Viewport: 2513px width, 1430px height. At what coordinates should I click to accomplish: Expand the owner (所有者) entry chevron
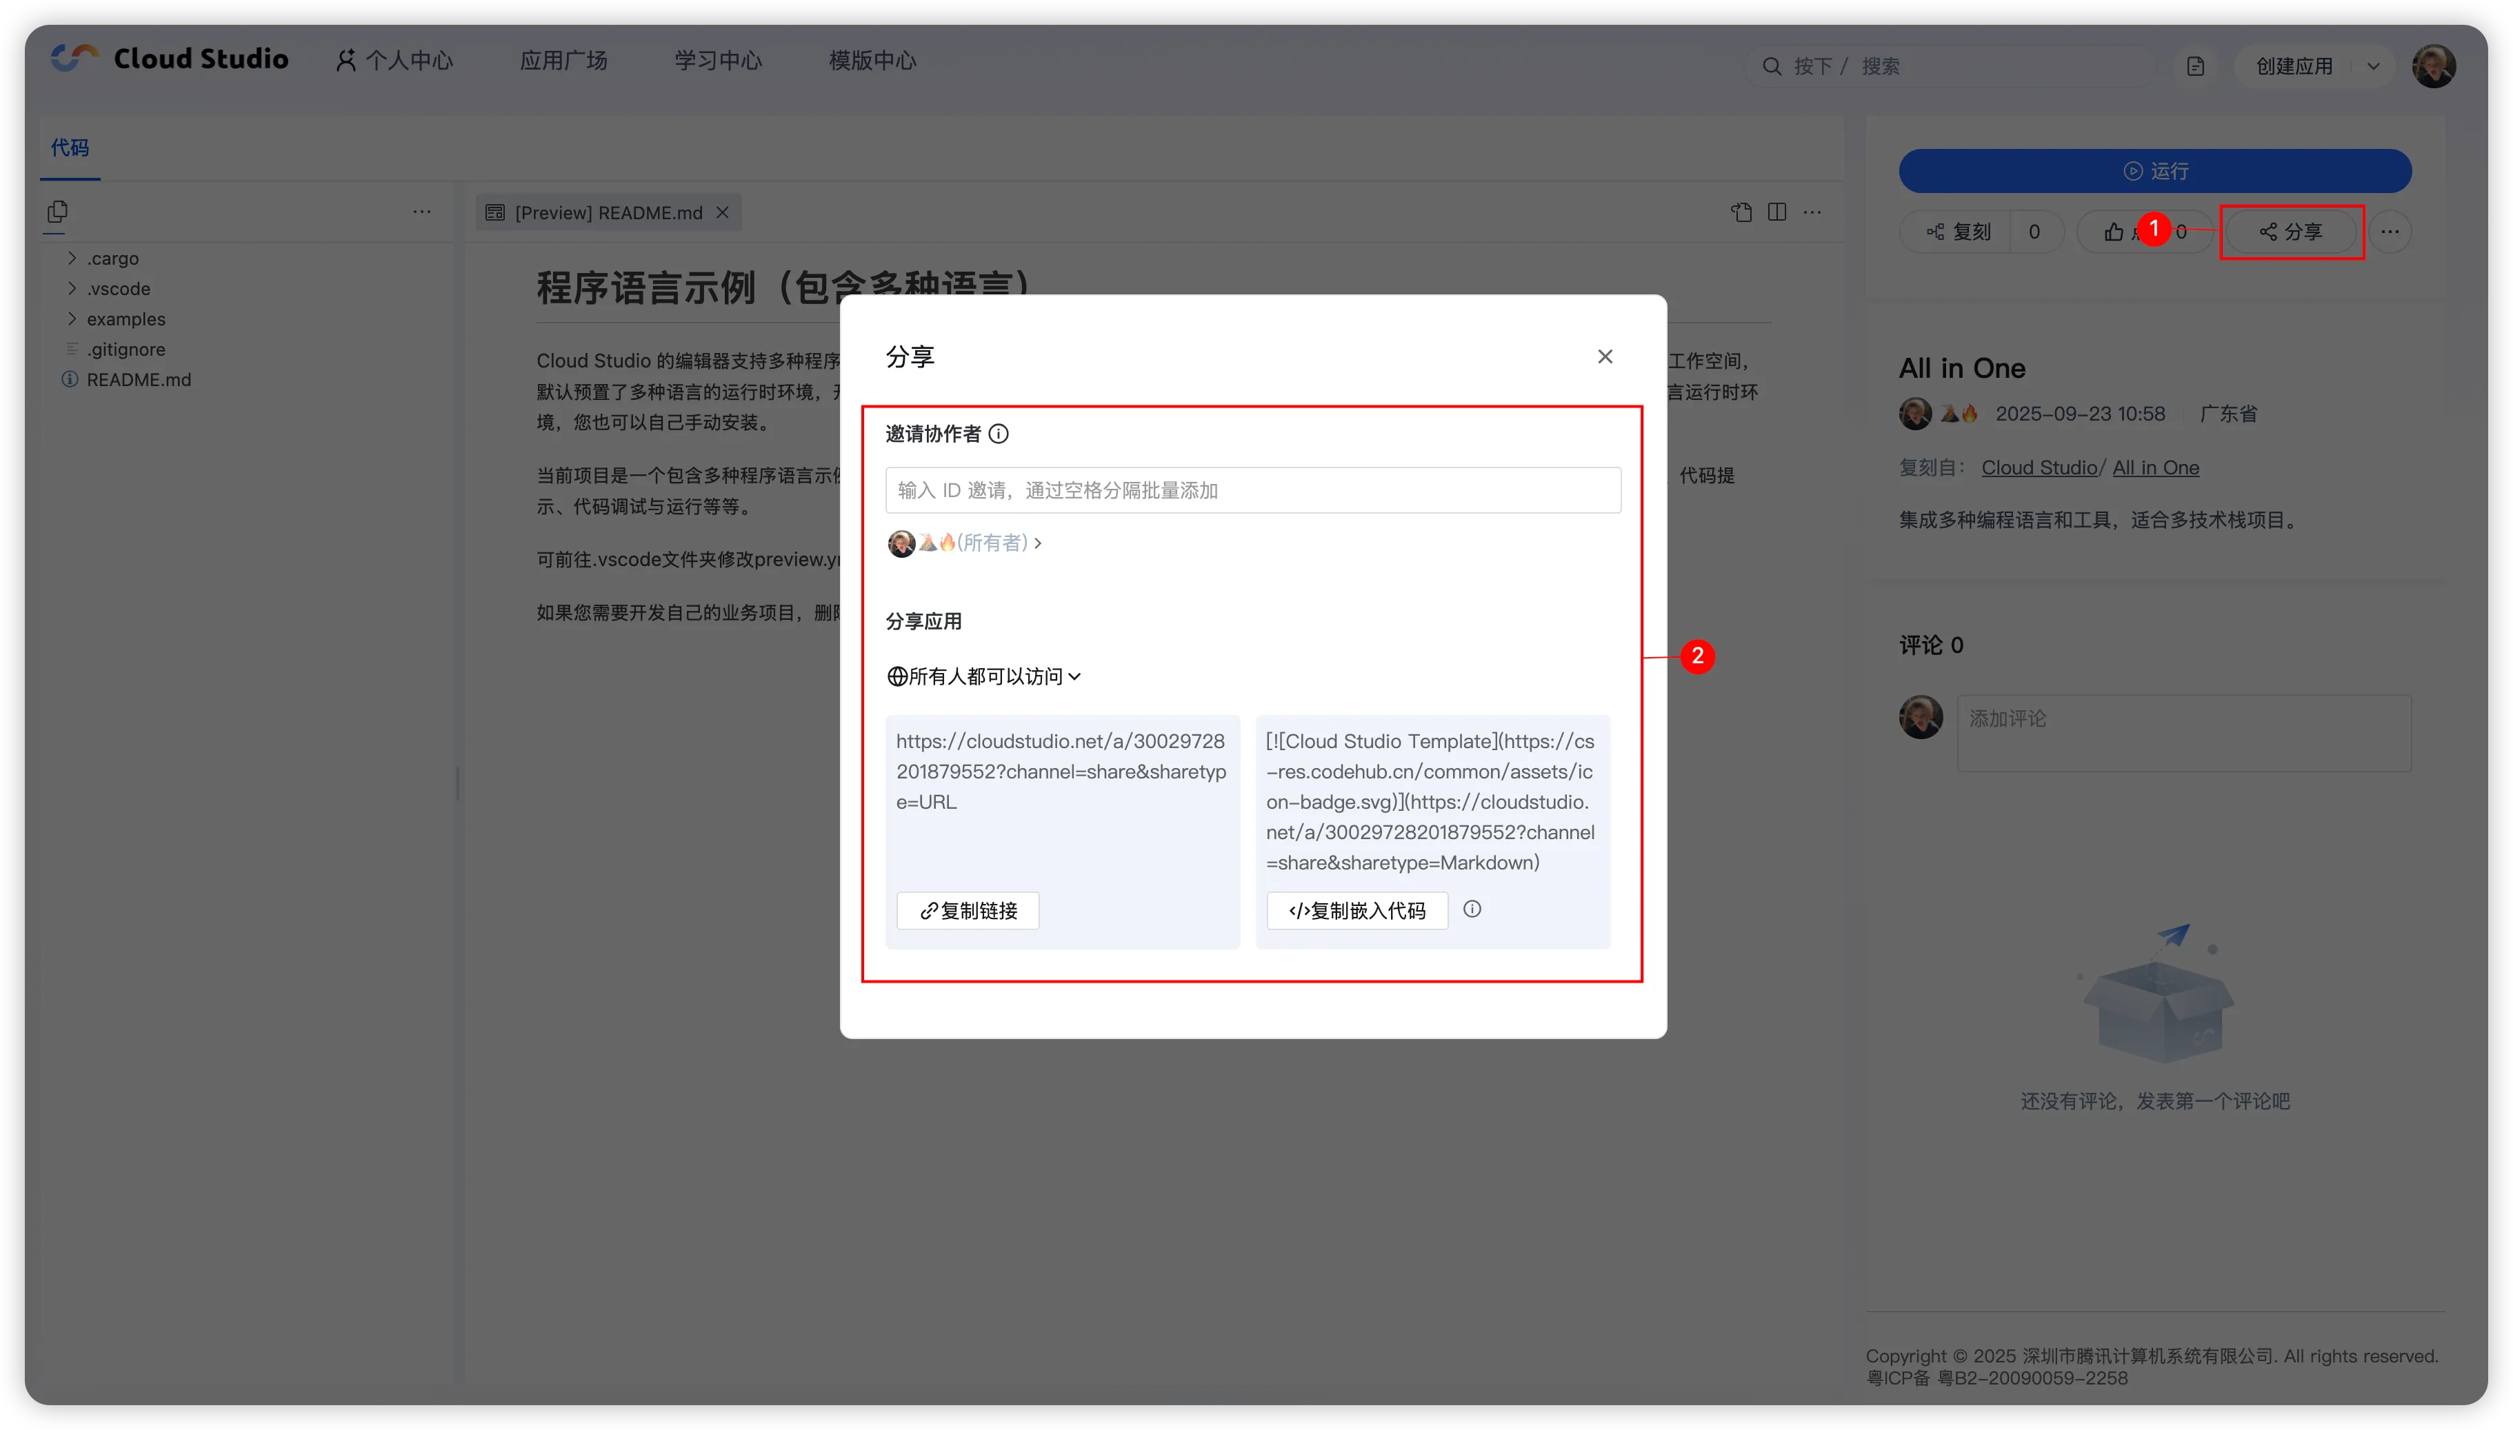click(x=1038, y=542)
